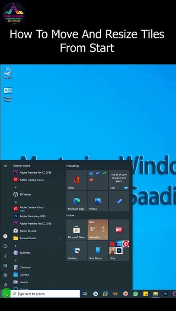176x311 pixels.
Task: Open the Your Phone tile
Action: [x=98, y=251]
